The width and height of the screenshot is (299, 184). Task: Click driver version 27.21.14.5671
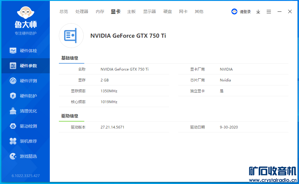[112, 127]
